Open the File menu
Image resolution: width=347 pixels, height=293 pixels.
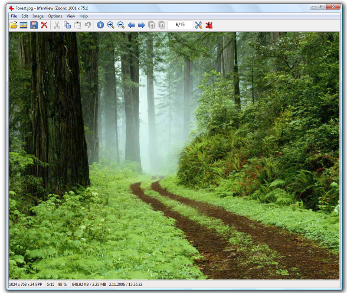tap(14, 16)
